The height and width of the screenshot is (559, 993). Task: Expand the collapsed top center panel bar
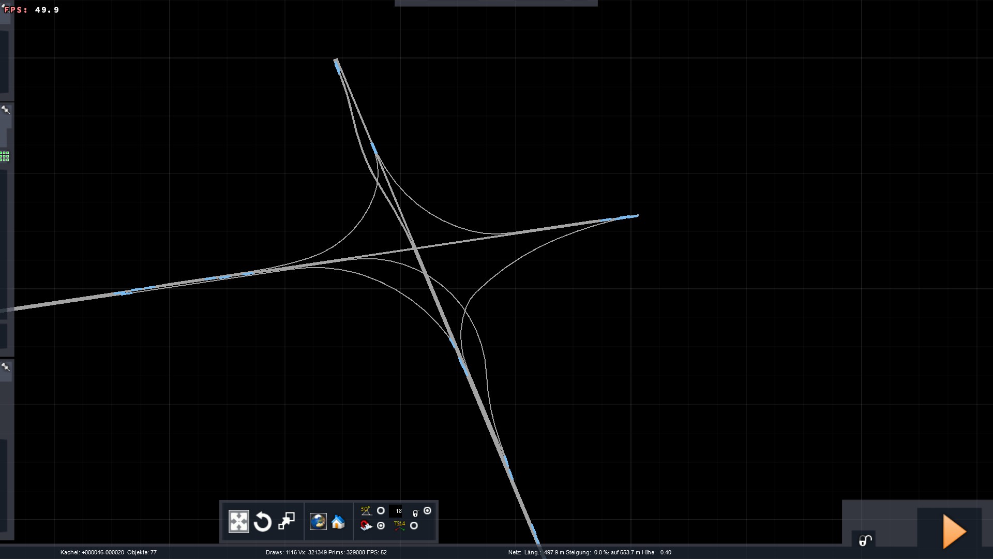coord(495,3)
